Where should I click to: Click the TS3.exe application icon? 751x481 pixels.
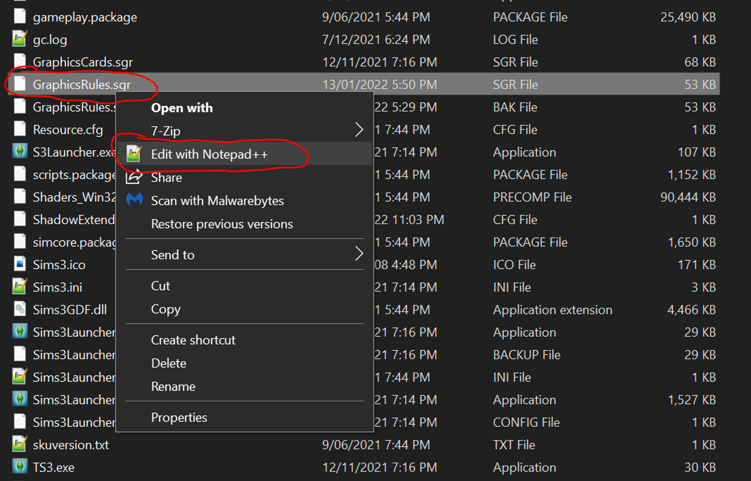[x=20, y=467]
